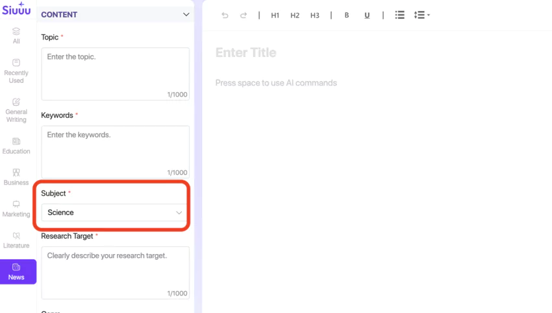Click the Subject field label
The image size is (552, 313).
53,193
